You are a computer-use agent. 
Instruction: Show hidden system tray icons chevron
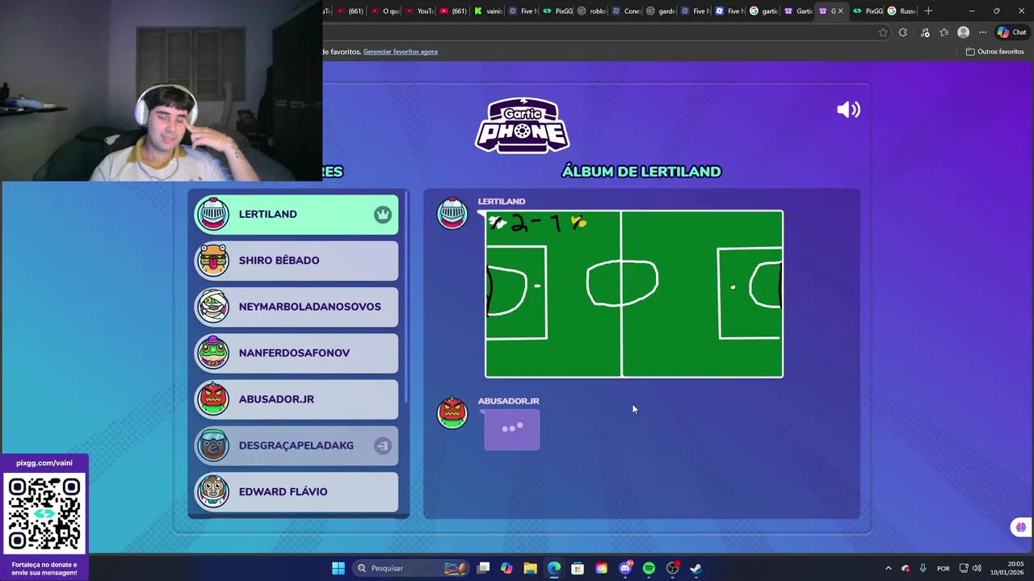click(x=888, y=568)
